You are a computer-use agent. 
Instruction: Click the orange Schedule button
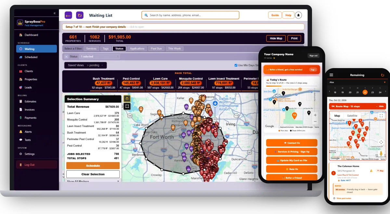93,166
